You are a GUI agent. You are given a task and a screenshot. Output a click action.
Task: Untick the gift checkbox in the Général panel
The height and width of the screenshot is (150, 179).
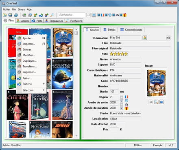point(122,108)
